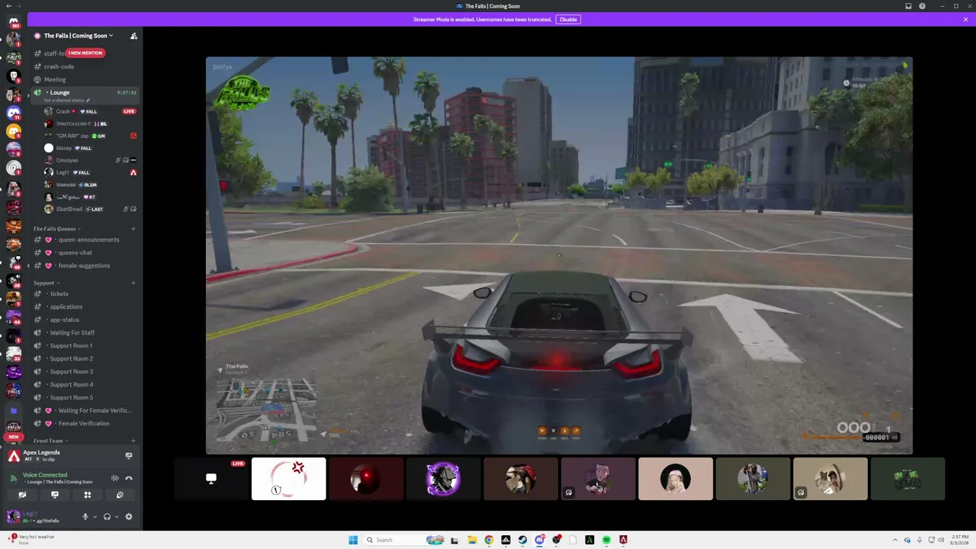This screenshot has height=549, width=976.
Task: Open queen-announcements channel
Action: pyautogui.click(x=85, y=239)
